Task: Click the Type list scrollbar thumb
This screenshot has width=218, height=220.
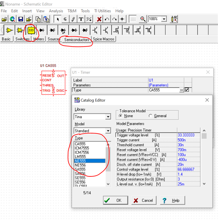Action: pos(108,159)
